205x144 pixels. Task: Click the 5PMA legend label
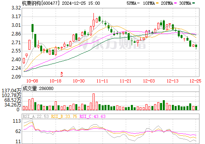click(x=131, y=3)
